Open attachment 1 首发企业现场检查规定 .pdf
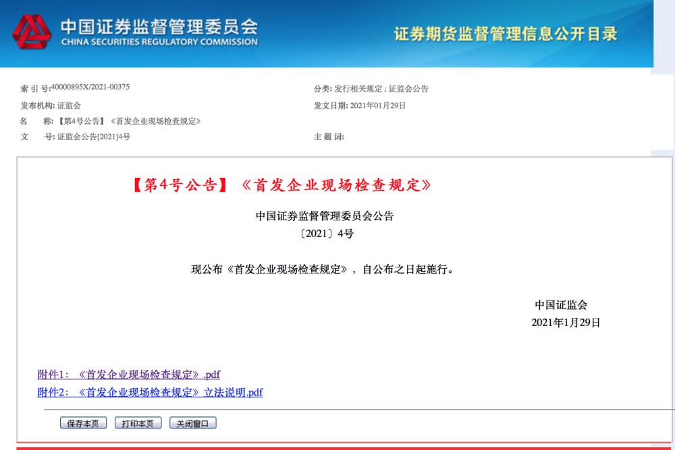The image size is (675, 450). click(129, 375)
